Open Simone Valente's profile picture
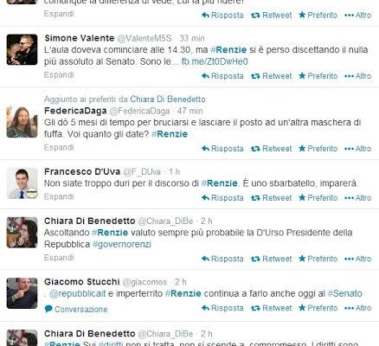This screenshot has height=346, width=379. (x=22, y=49)
